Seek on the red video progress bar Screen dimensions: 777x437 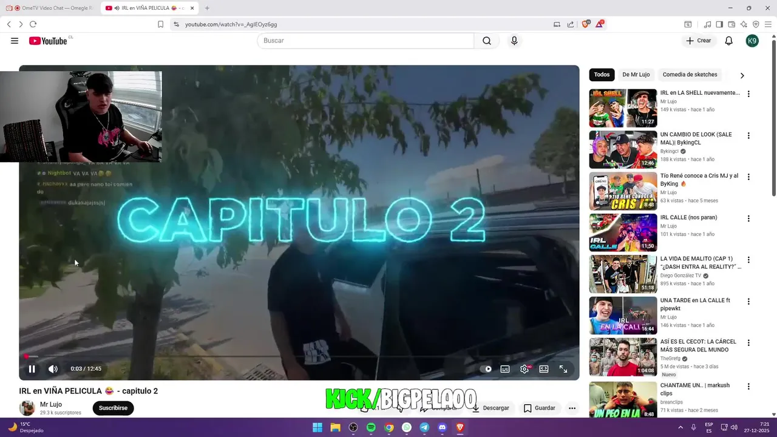coord(299,356)
